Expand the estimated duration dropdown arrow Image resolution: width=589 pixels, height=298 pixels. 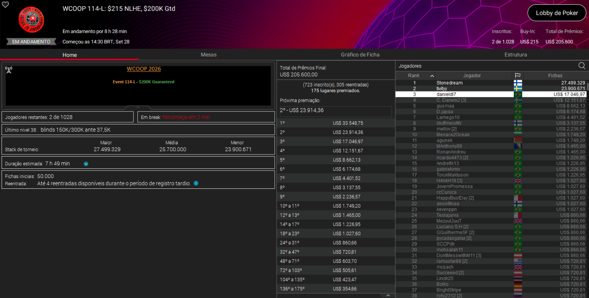pyautogui.click(x=86, y=164)
